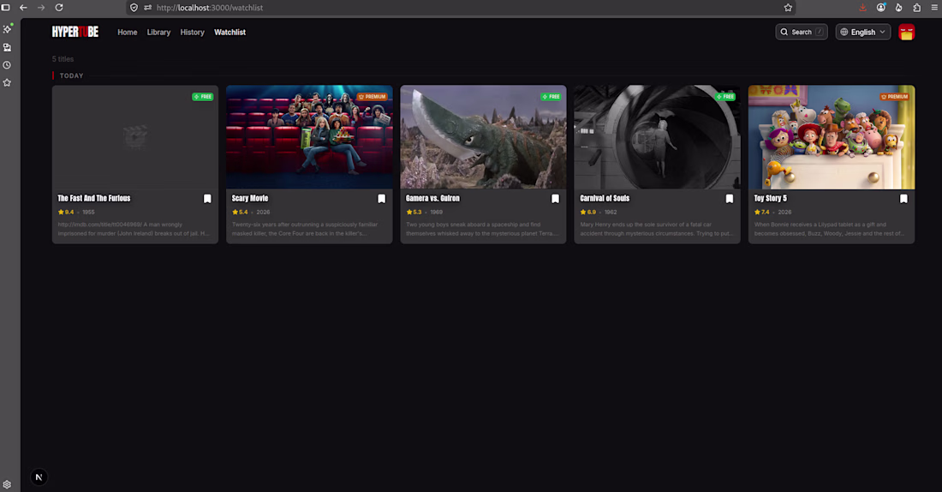The height and width of the screenshot is (492, 942).
Task: Open The Fast And The Furious placeholder thumbnail
Action: point(135,137)
